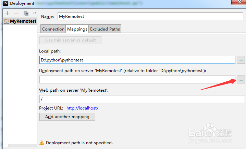
Task: Click the deployment path warning icon
Action: [x=42, y=142]
